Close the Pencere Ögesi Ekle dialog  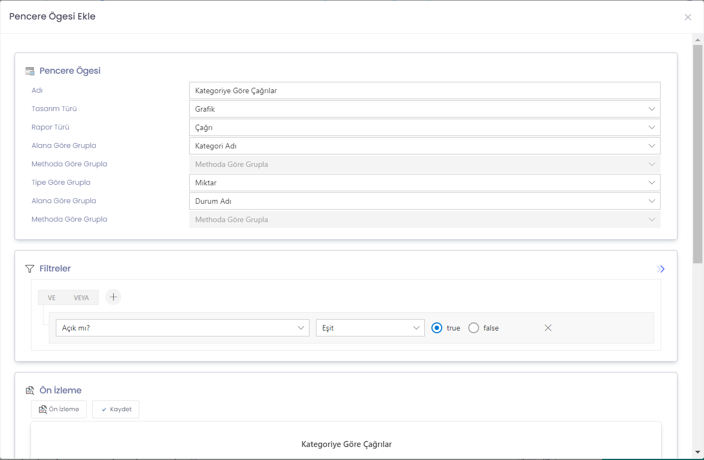pyautogui.click(x=688, y=17)
